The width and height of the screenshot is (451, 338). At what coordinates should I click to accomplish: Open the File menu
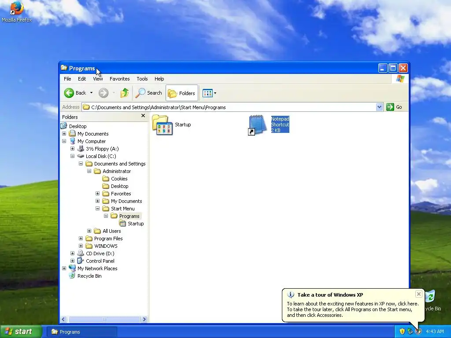[67, 79]
